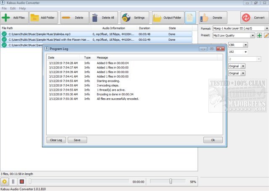Click the Kabuu Audio Converter title bar icon
This screenshot has height=191, width=269.
coord(3,3)
